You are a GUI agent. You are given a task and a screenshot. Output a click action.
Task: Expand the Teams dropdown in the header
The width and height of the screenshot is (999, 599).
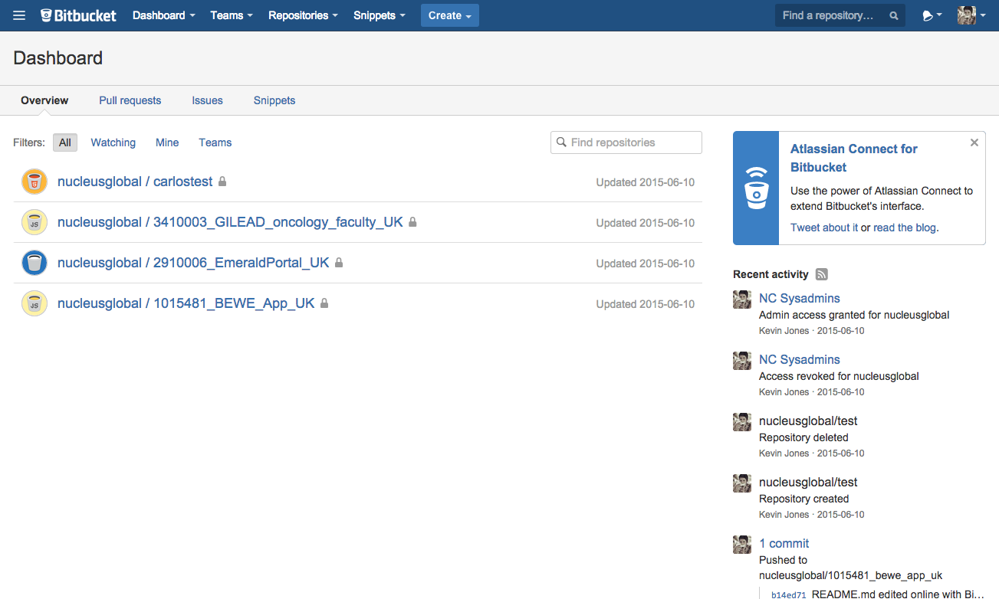coord(232,15)
